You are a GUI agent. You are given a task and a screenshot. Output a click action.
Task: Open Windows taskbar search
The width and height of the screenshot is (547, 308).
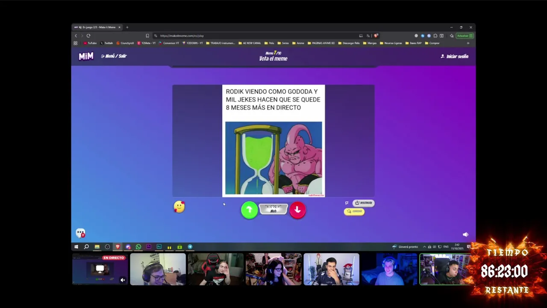pos(86,247)
